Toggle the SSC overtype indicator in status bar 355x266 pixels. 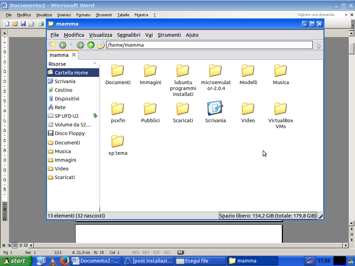[167, 252]
